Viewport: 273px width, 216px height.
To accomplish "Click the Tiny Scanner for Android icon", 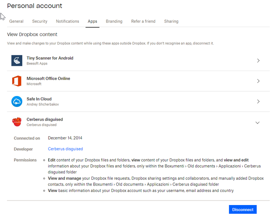I will point(17,61).
